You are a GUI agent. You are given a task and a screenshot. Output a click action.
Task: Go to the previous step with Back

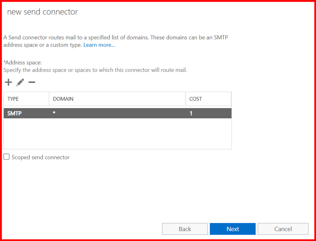click(x=185, y=229)
